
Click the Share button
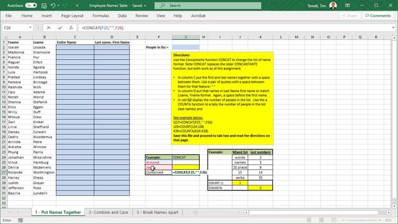click(349, 16)
